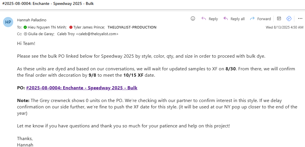Click Reply all to respond to everyone
The width and height of the screenshot is (305, 147).
tap(234, 19)
